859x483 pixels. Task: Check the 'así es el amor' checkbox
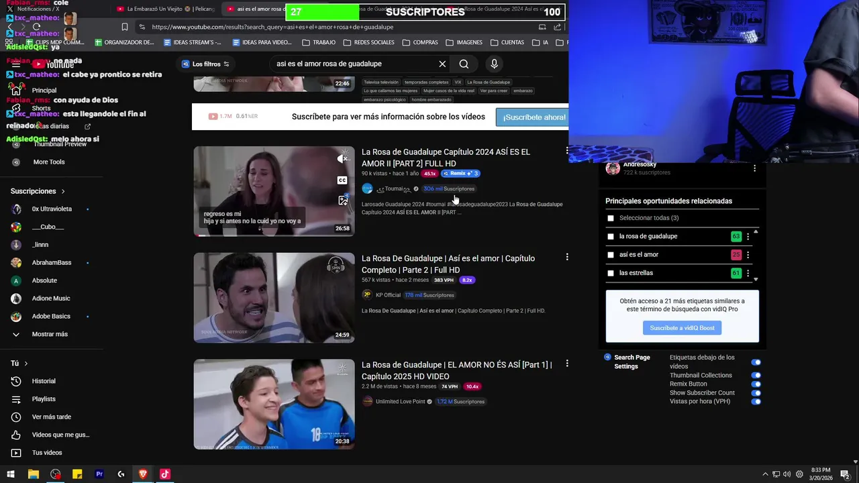pyautogui.click(x=610, y=255)
